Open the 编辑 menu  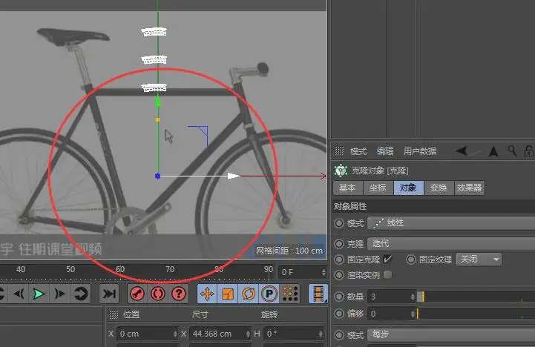point(385,151)
